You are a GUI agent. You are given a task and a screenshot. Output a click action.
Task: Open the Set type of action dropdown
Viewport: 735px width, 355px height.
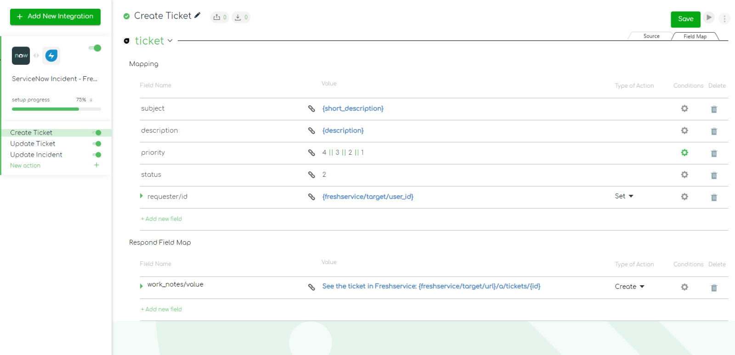coord(624,196)
